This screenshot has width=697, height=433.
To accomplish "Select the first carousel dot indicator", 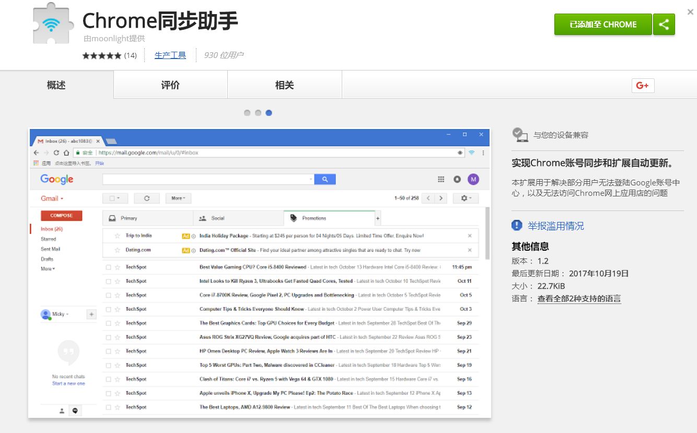I will (x=247, y=113).
